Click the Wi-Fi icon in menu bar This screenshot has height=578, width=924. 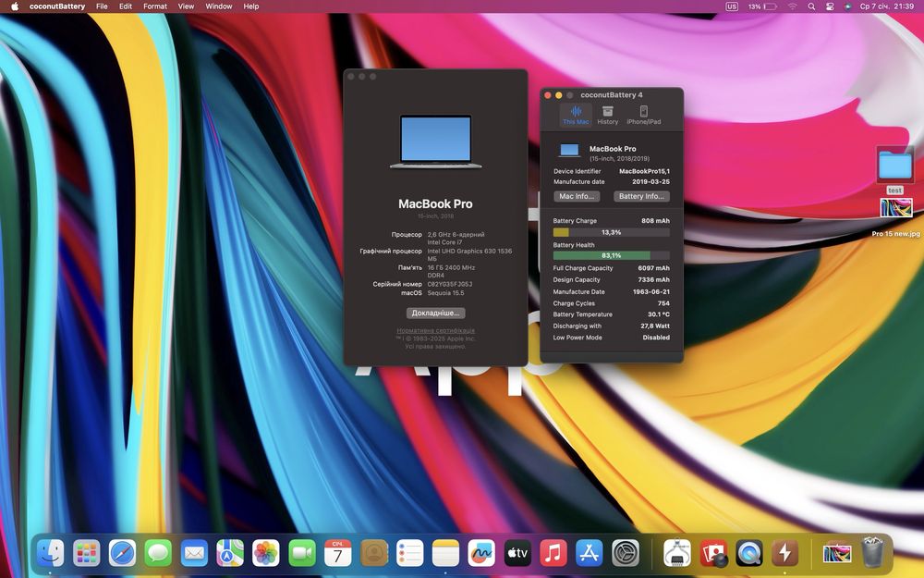coord(793,6)
